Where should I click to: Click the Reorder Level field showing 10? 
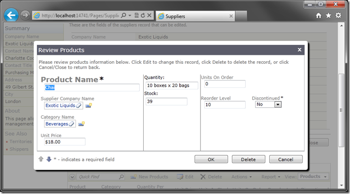(x=225, y=105)
